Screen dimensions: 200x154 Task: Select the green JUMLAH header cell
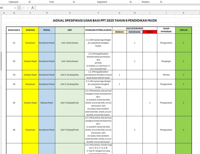pos(183,30)
